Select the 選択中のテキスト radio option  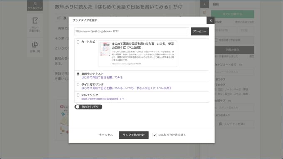(78, 74)
